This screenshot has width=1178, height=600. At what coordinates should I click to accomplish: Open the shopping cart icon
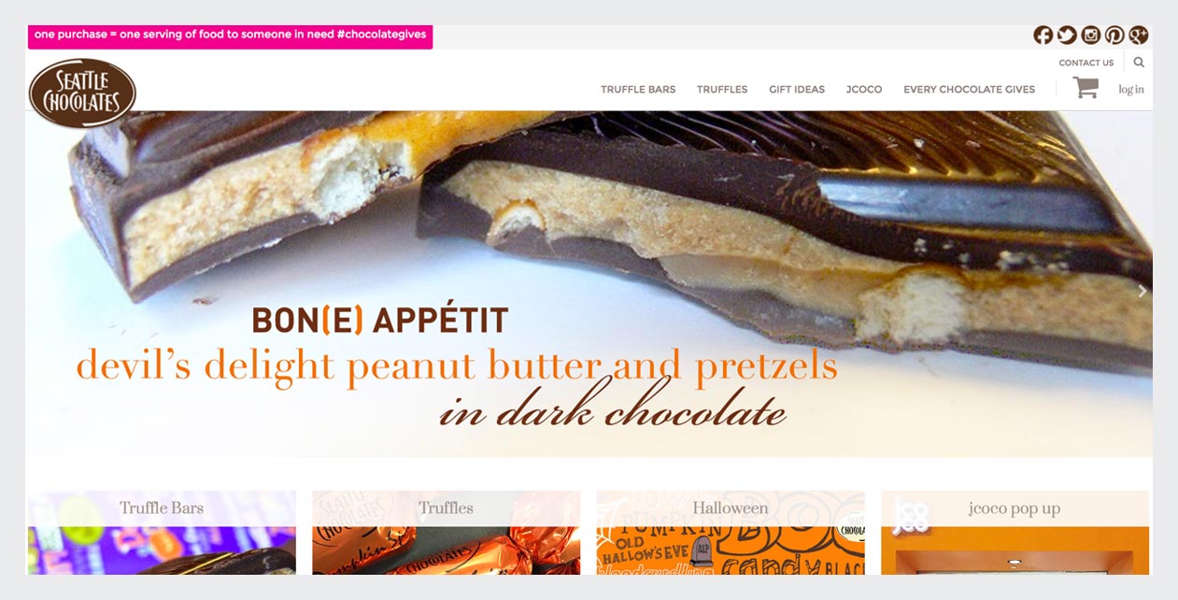click(1086, 88)
